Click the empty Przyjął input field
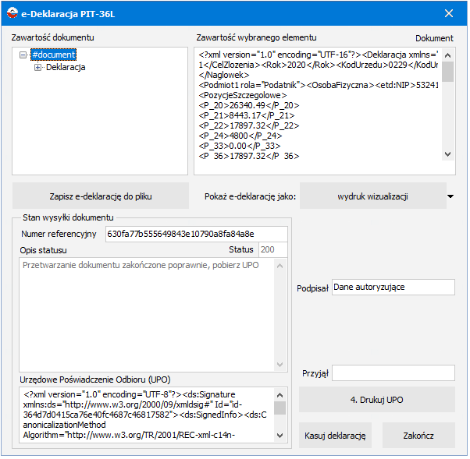 click(393, 373)
